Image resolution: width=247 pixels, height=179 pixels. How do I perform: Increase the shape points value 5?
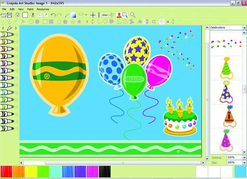(x=93, y=20)
